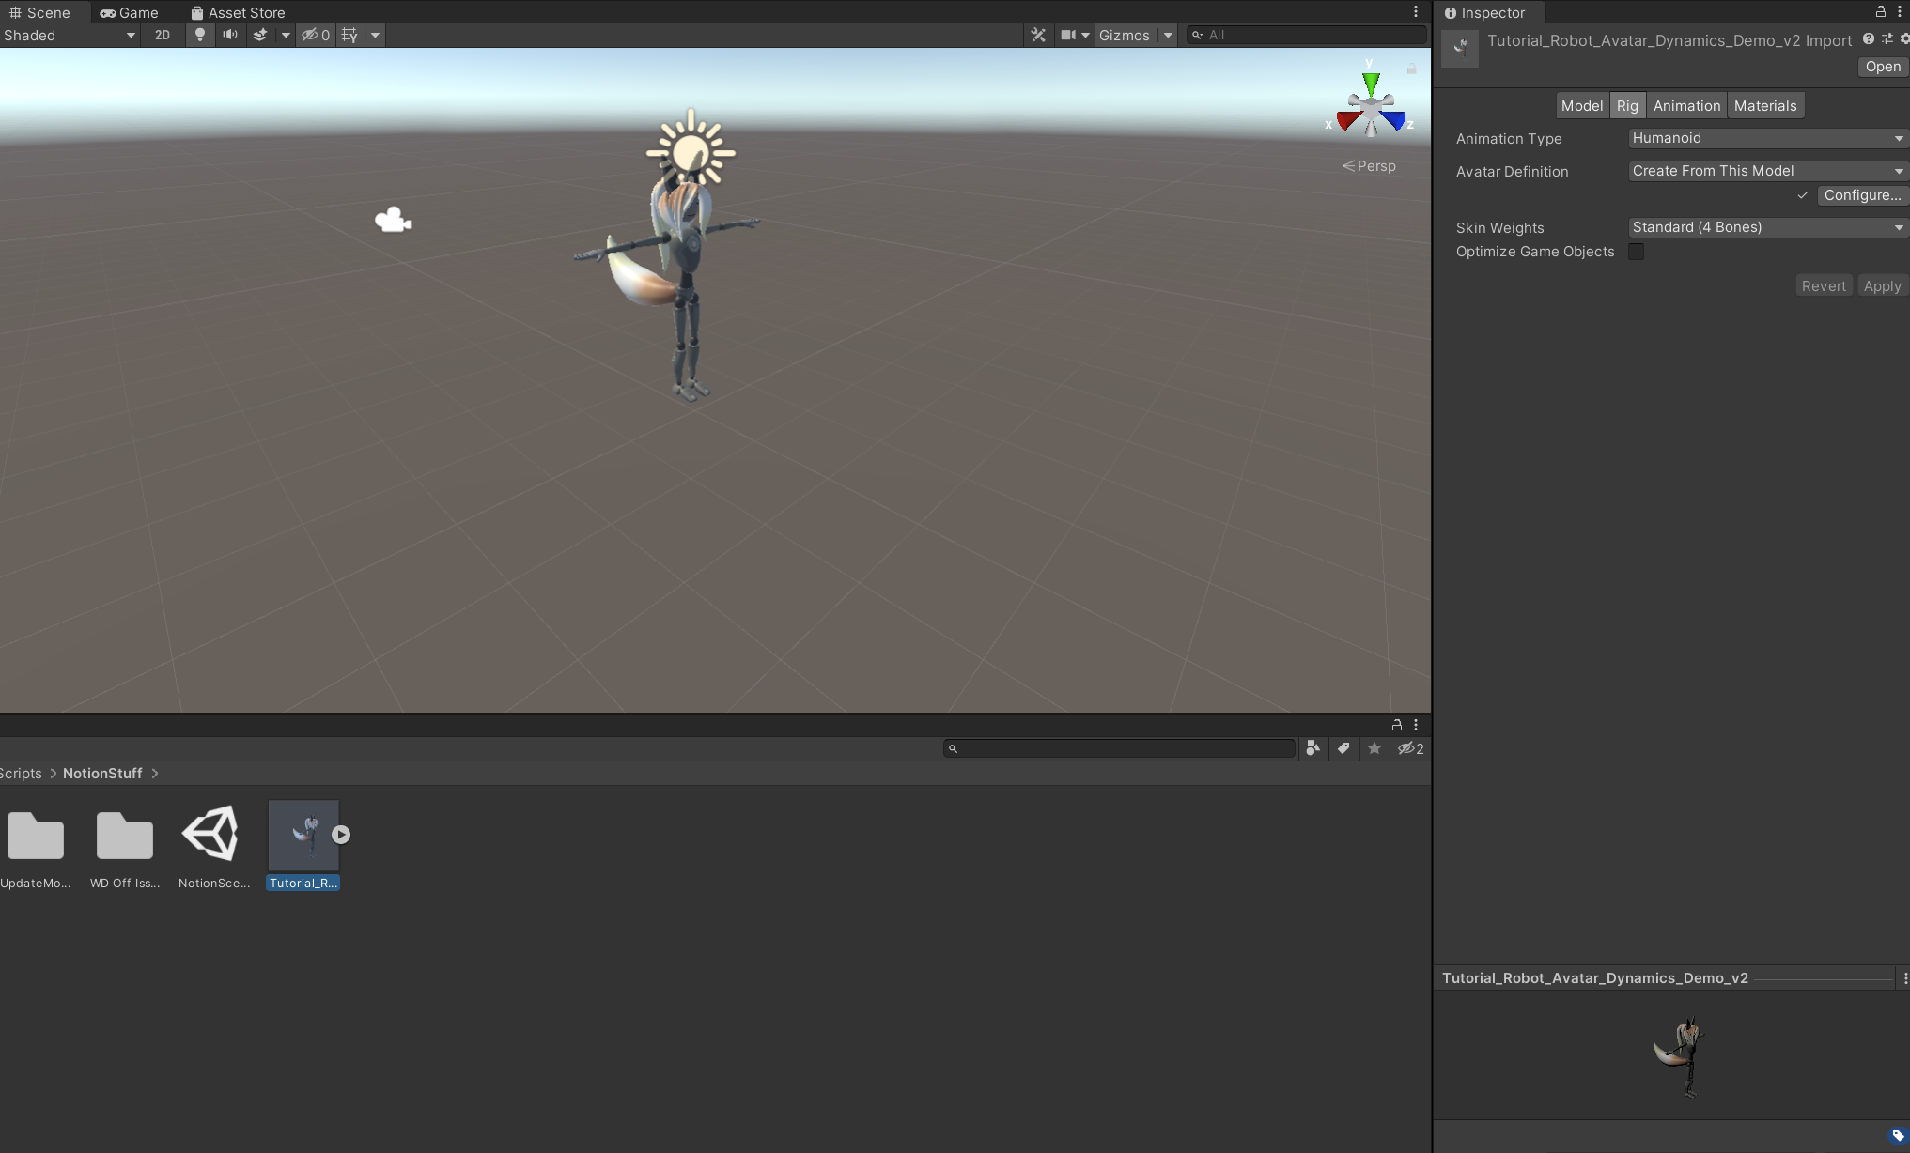Screen dimensions: 1910x1153
Task: Open the Gizmos dropdown arrow
Action: coord(1168,35)
